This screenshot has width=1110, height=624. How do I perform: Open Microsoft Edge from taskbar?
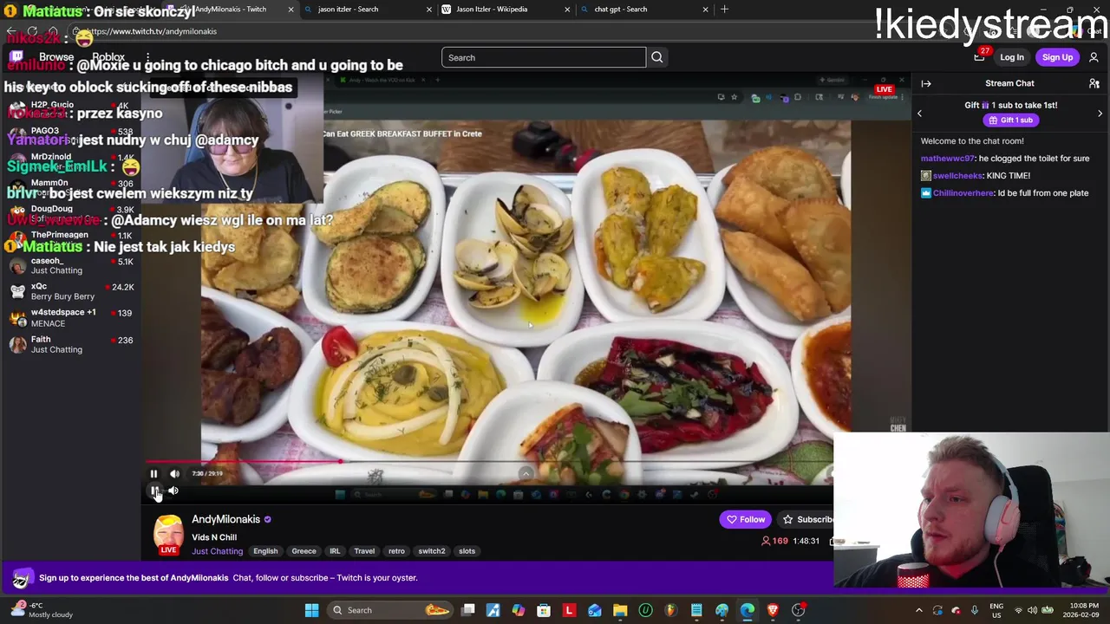748,610
